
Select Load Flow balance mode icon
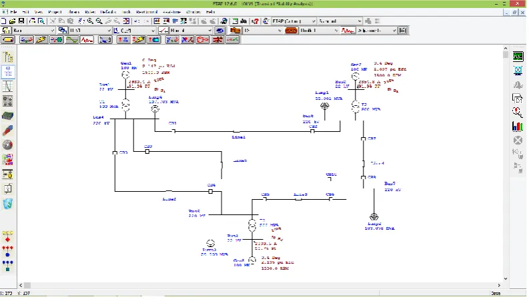pyautogui.click(x=26, y=40)
